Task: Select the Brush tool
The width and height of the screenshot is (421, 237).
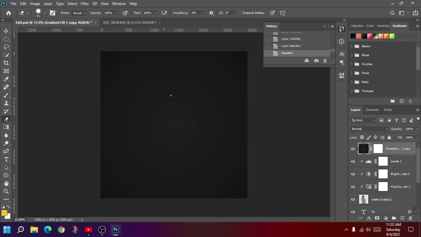Action: [x=6, y=95]
